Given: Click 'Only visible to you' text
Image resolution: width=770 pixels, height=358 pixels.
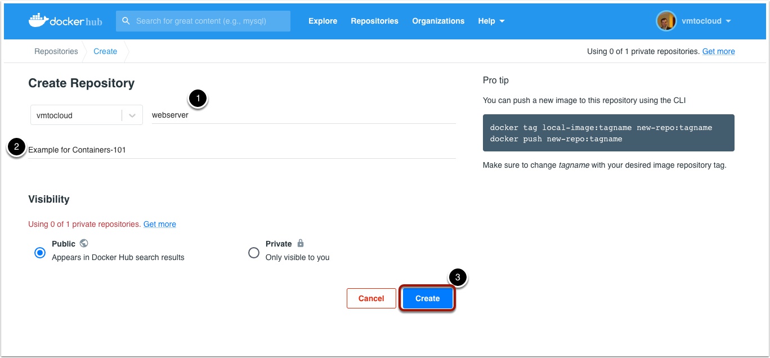Looking at the screenshot, I should pyautogui.click(x=298, y=257).
